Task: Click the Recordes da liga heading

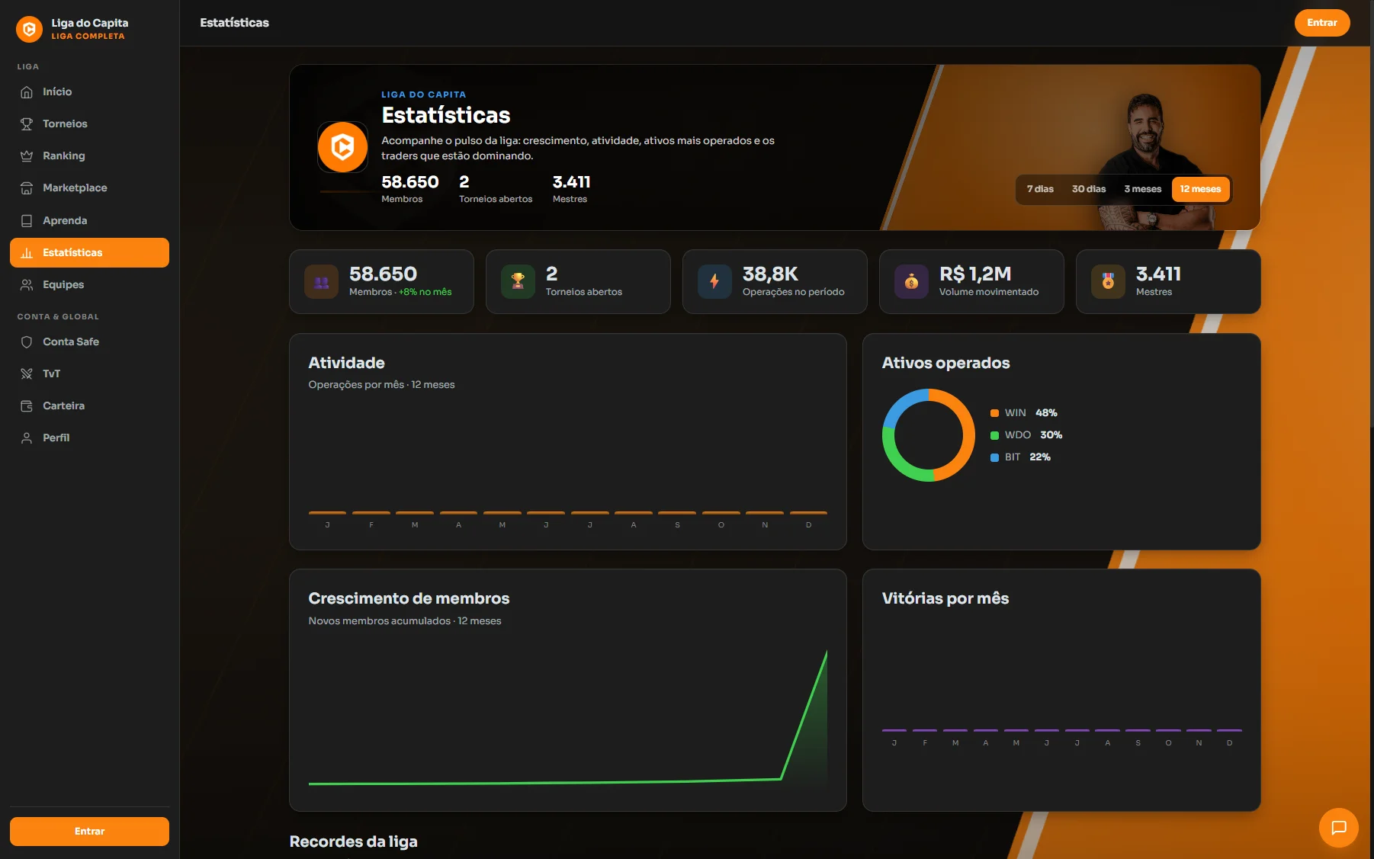Action: tap(353, 842)
